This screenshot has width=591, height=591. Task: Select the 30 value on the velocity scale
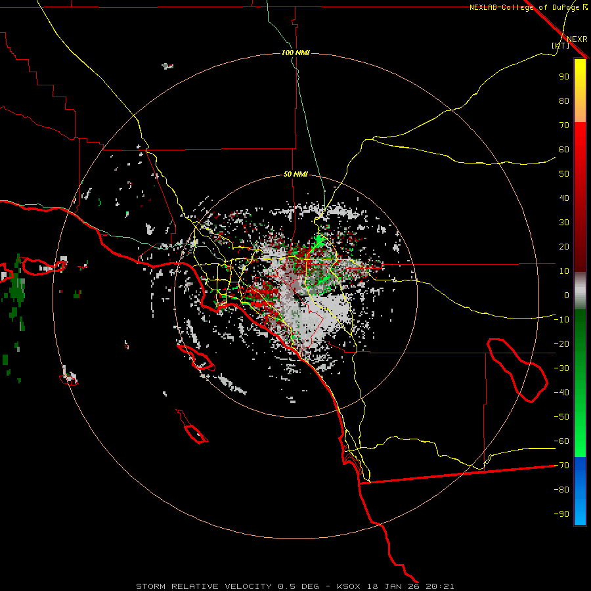564,223
